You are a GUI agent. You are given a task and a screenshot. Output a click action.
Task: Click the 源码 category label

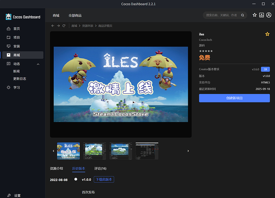tap(202, 45)
